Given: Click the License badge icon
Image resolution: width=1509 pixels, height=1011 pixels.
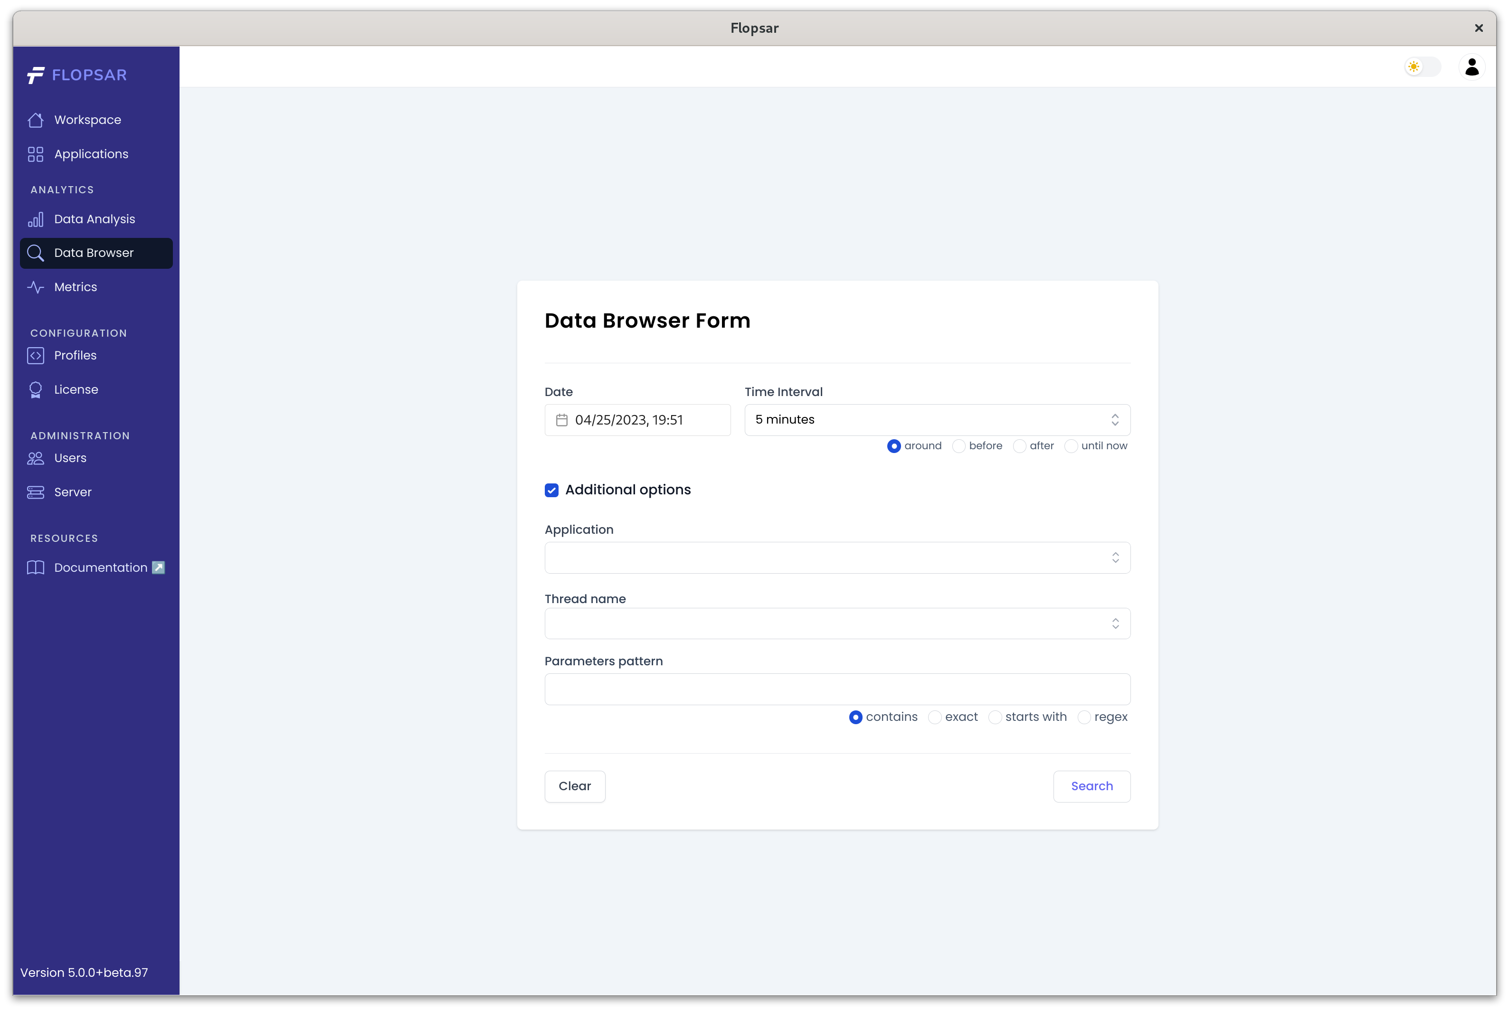Looking at the screenshot, I should 36,389.
